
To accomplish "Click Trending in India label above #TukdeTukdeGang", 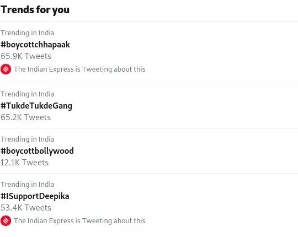I will (28, 94).
